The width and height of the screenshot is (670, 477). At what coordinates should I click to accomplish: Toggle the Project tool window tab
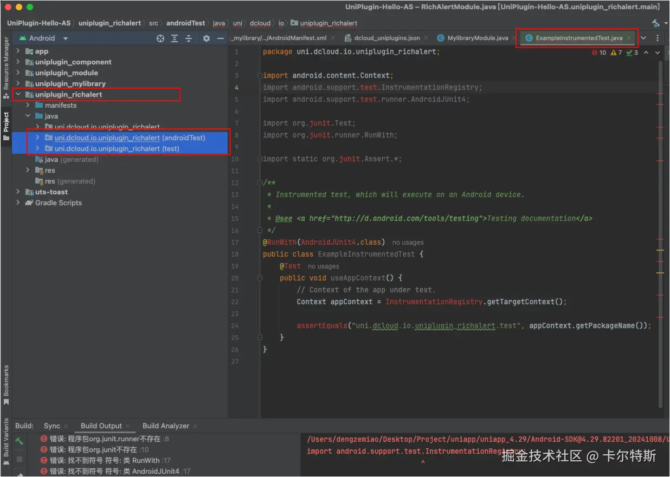pyautogui.click(x=6, y=126)
